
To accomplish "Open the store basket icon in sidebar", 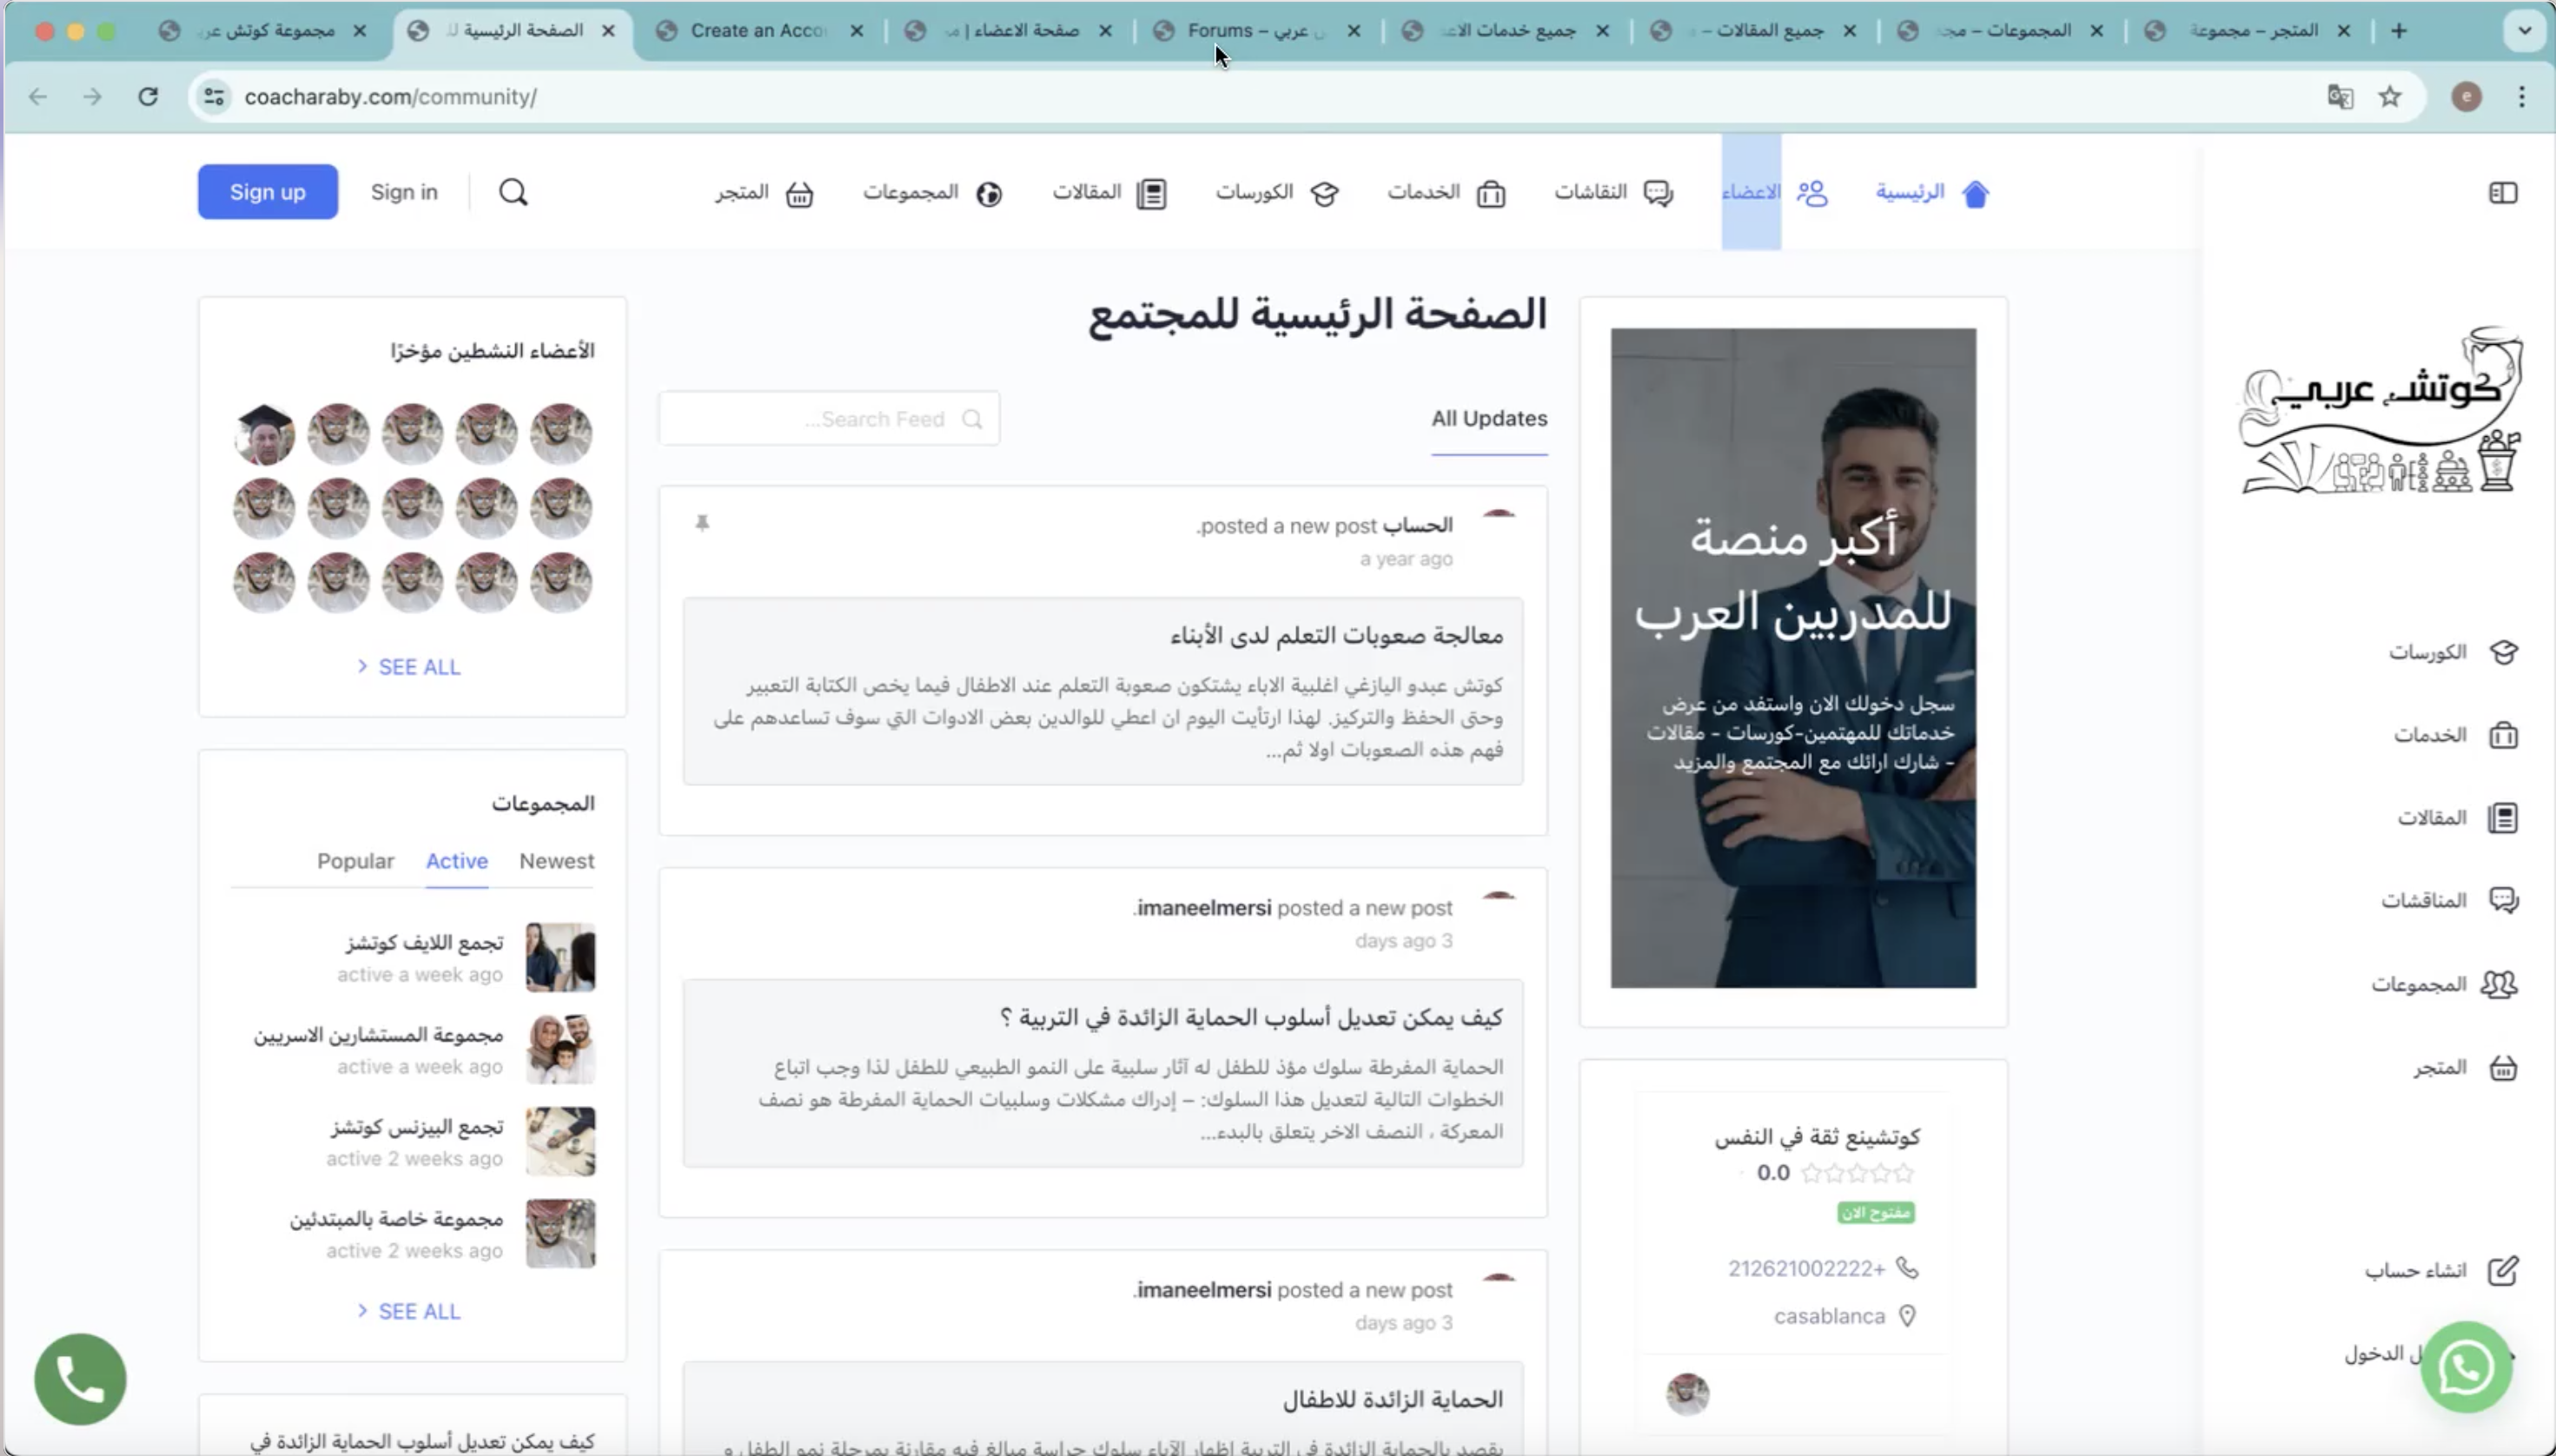I will coord(2503,1068).
